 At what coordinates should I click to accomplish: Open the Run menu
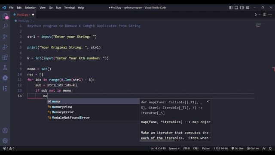[58, 8]
